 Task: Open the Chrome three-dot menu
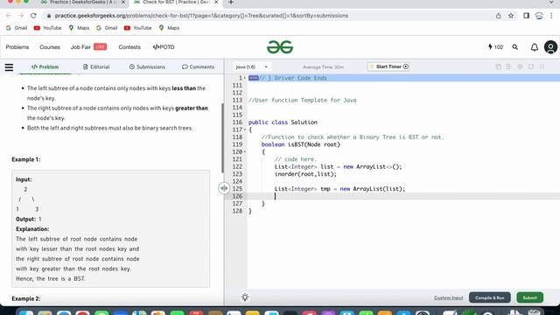551,16
